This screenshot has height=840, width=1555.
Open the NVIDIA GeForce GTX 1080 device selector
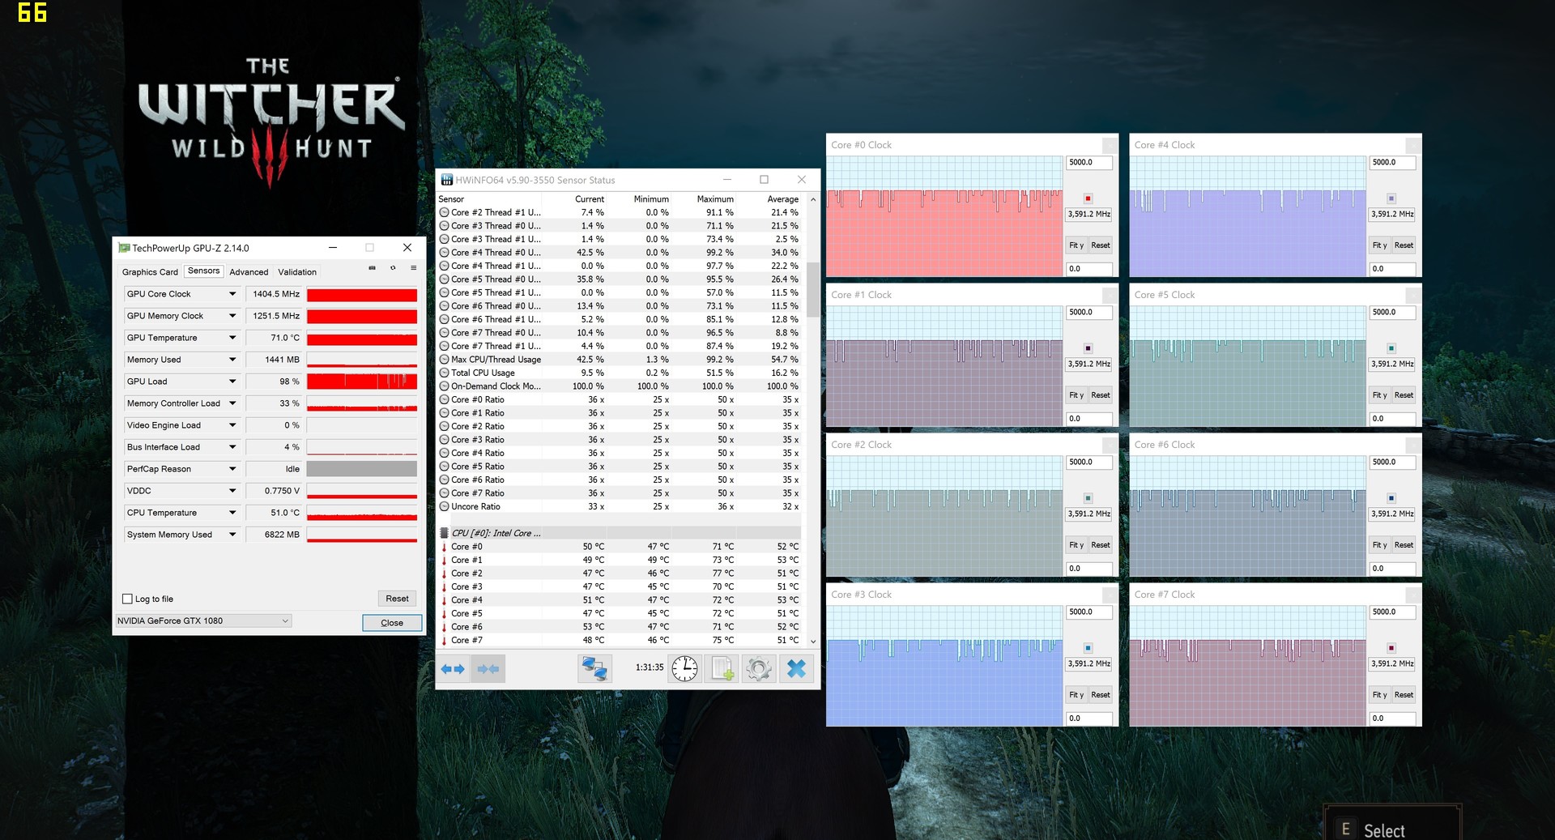pyautogui.click(x=203, y=621)
